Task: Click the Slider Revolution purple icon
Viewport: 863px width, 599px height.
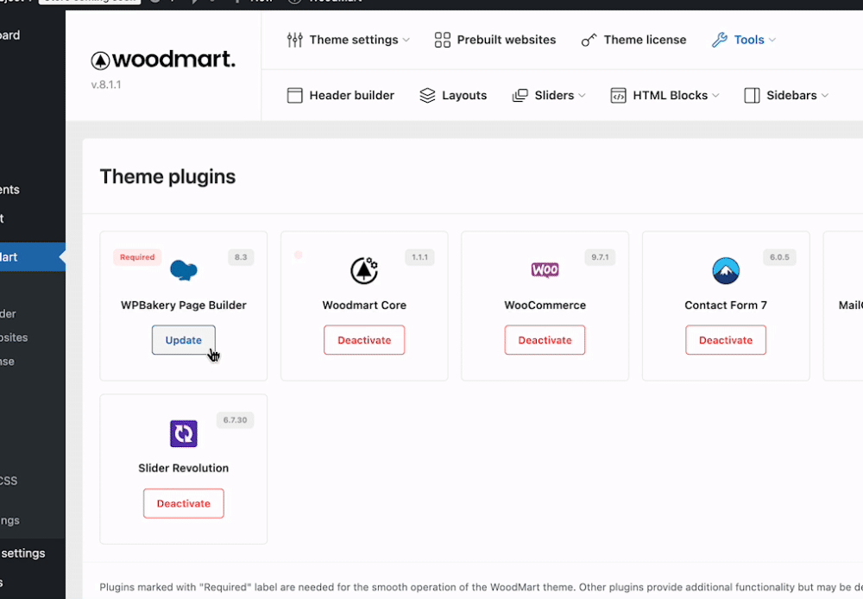Action: 183,434
